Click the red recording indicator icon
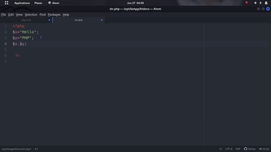Screen dimensions: 271x152 [246, 3]
